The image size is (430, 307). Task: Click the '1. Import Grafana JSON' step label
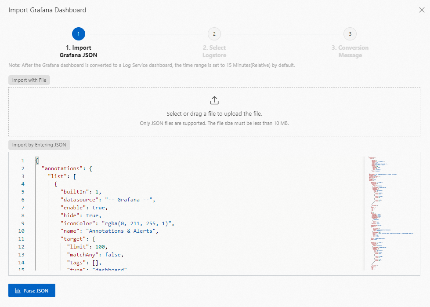[x=79, y=51]
